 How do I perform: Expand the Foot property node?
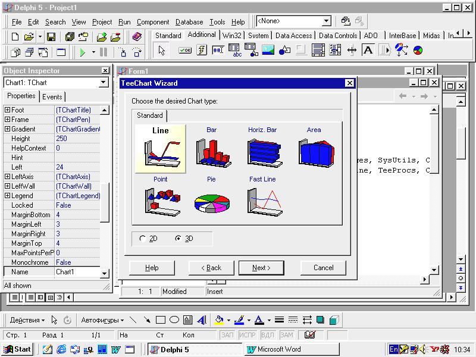click(8, 110)
